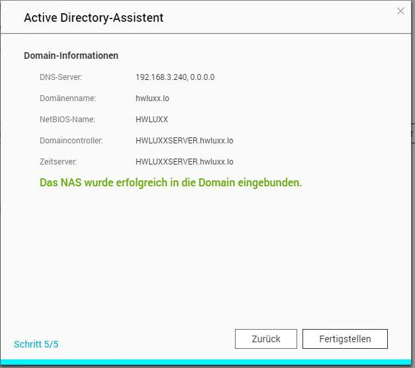Click the Fertigstellen button
Screen dimensions: 415x368
345,339
